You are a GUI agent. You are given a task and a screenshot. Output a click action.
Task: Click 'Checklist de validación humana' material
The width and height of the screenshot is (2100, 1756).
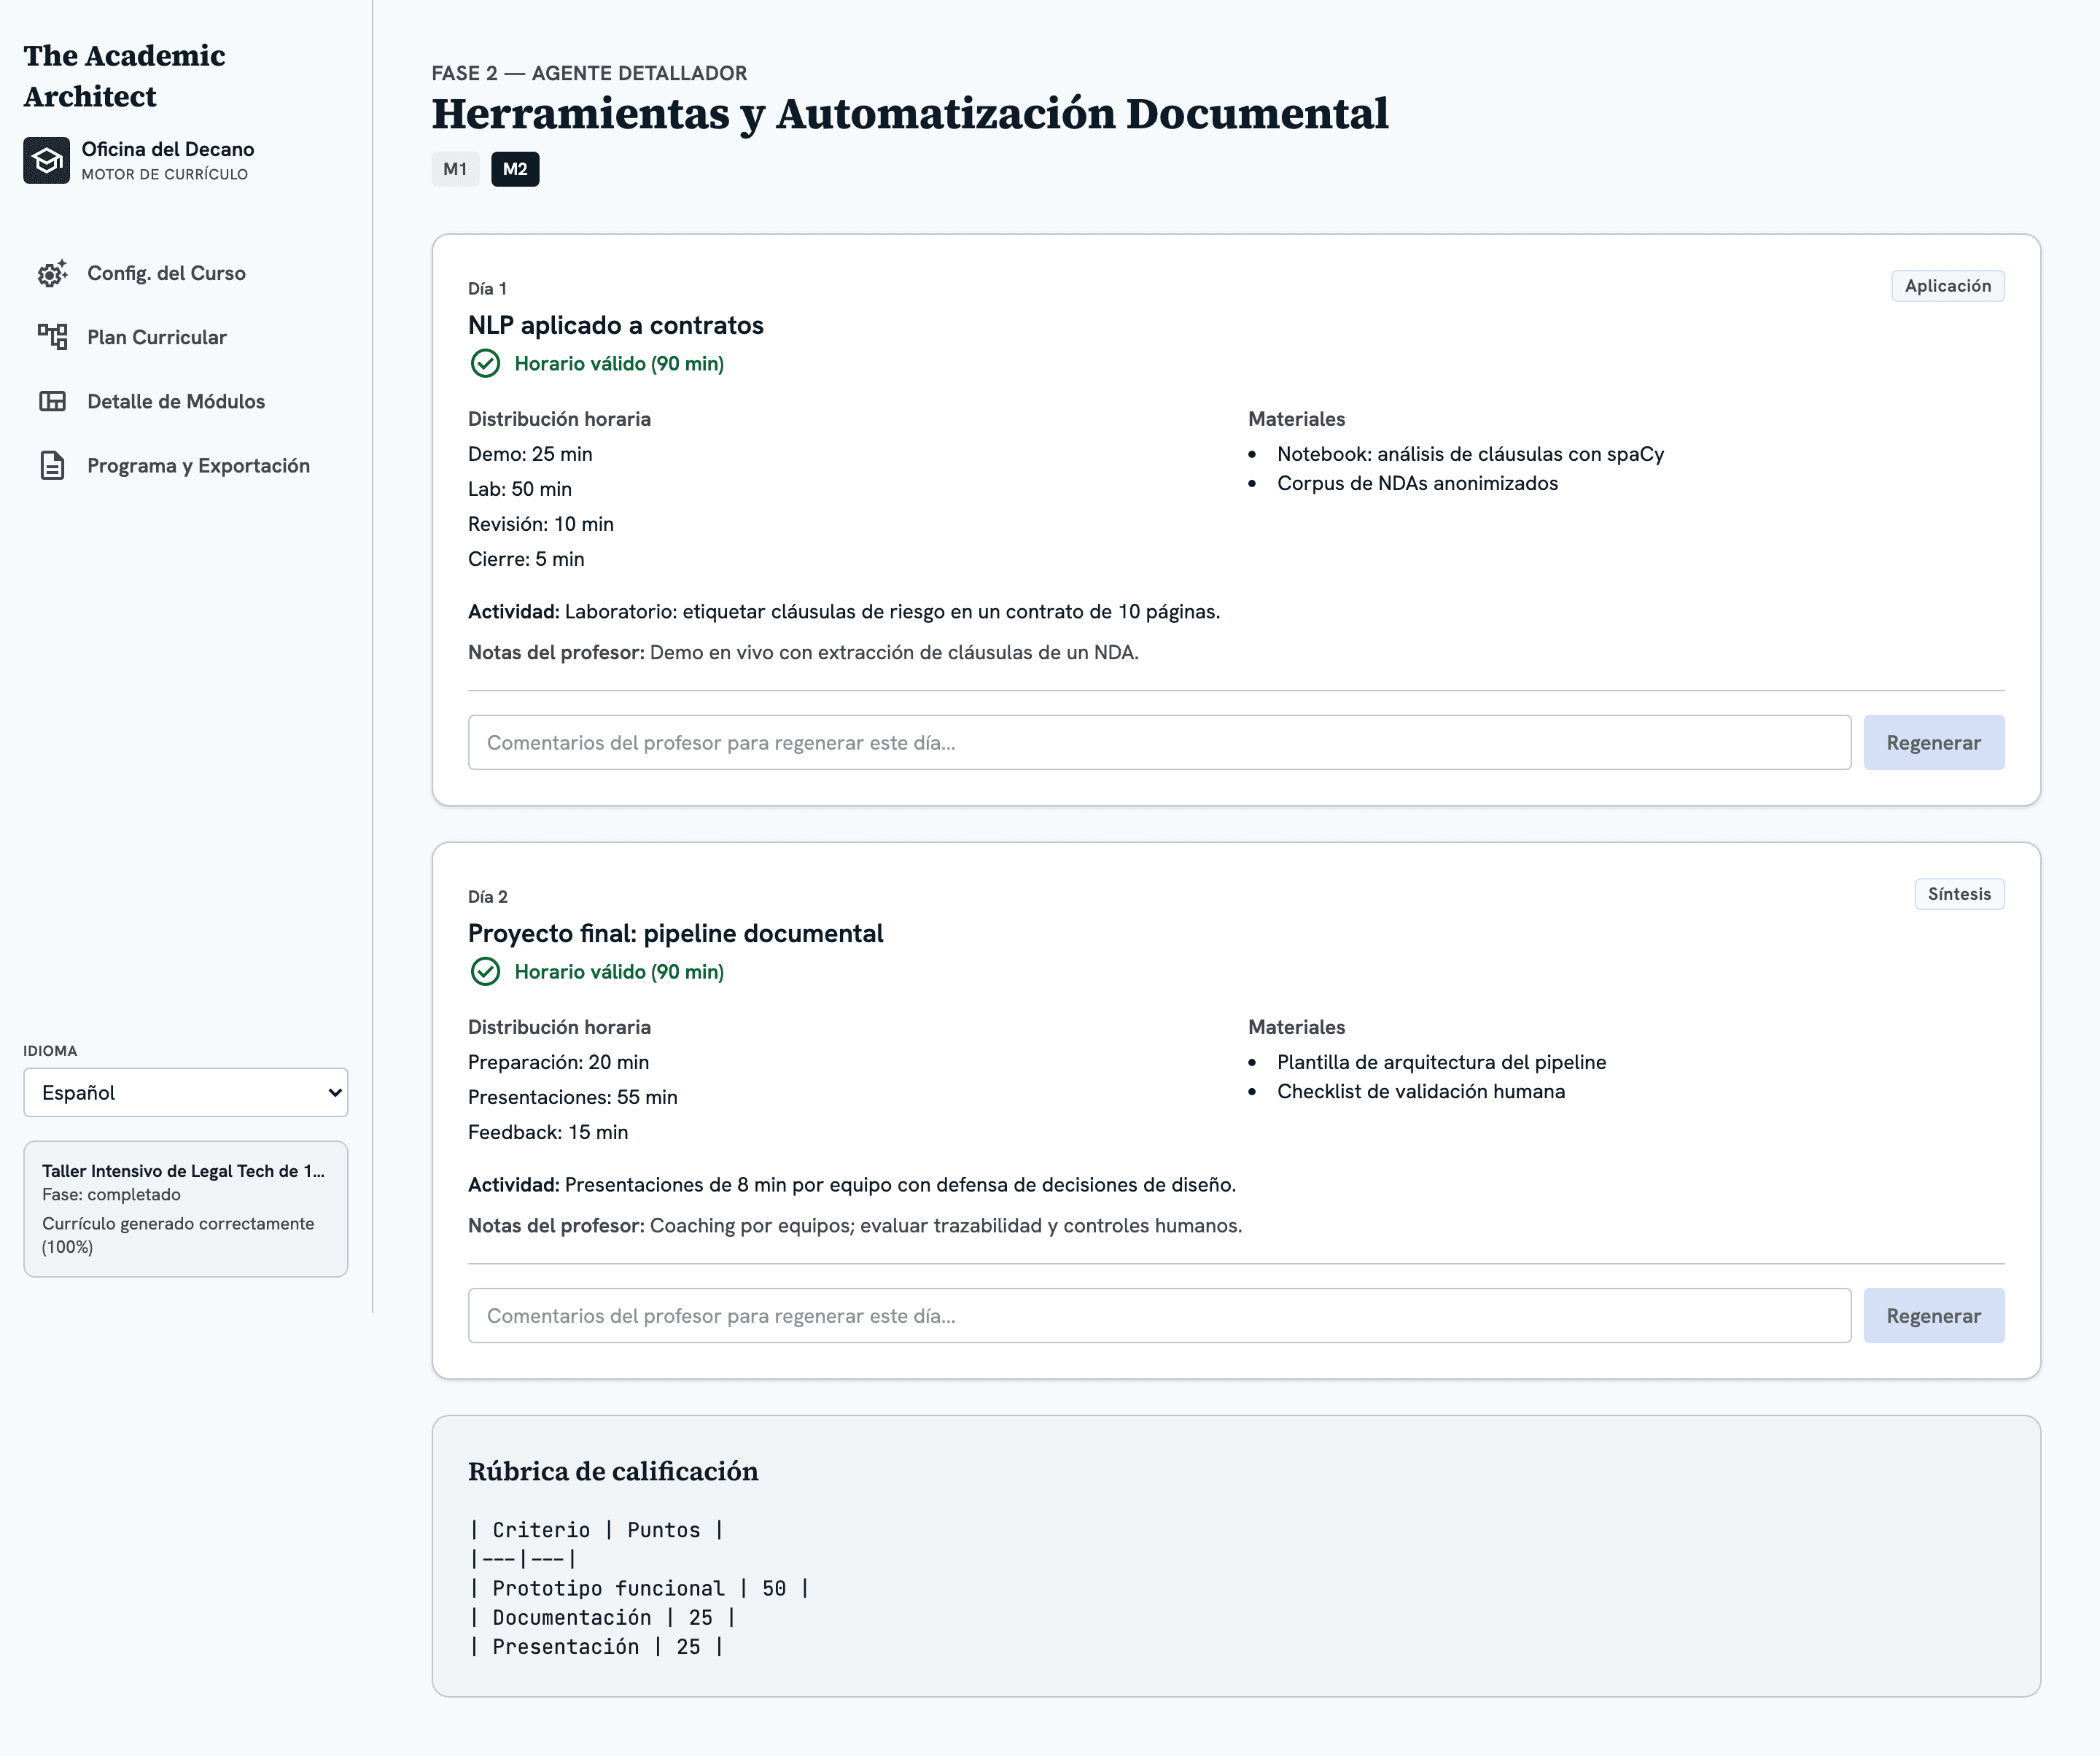coord(1421,1091)
